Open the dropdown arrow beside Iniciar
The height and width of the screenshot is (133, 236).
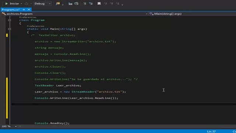coord(21,4)
